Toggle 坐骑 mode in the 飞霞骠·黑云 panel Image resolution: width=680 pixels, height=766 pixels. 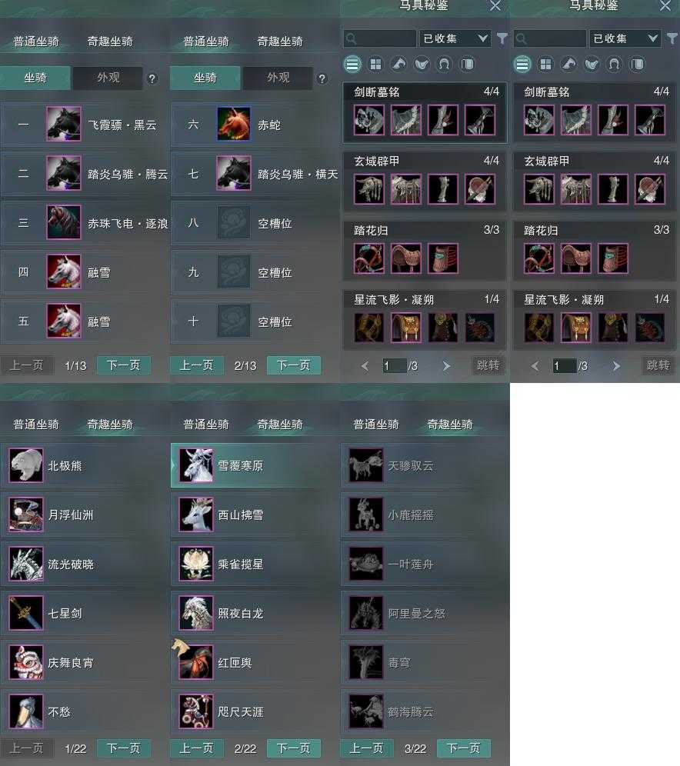click(35, 78)
